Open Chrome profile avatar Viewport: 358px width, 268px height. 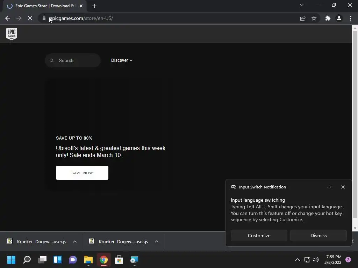(339, 18)
